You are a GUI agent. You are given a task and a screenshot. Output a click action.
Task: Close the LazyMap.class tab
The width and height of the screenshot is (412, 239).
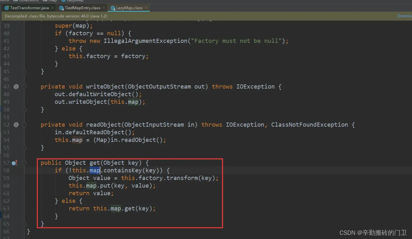pyautogui.click(x=146, y=8)
